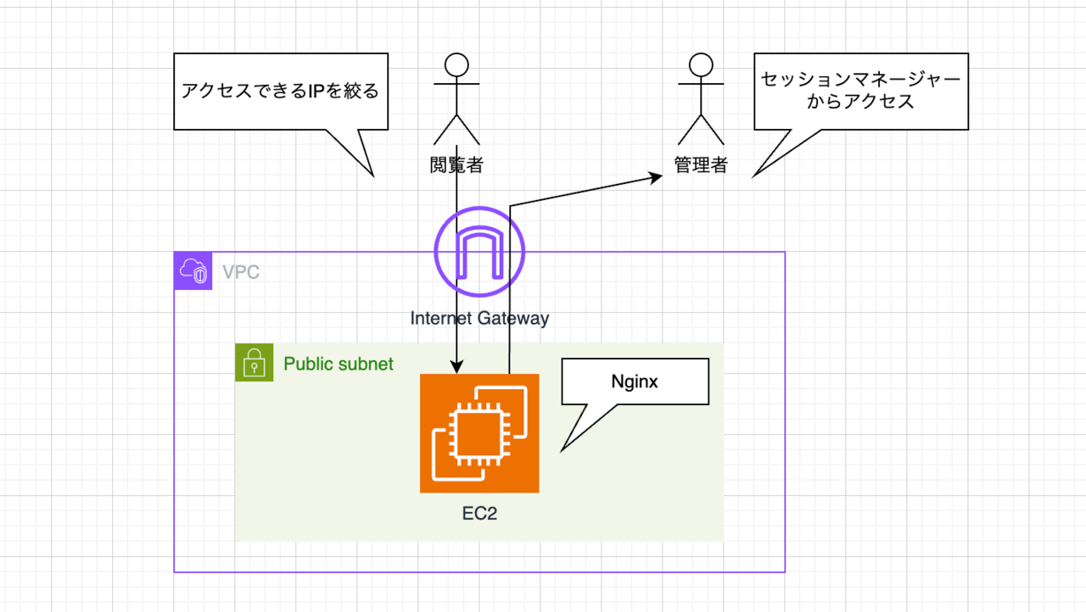This screenshot has height=612, width=1086.
Task: Click the "VPC" label text
Action: [x=241, y=272]
